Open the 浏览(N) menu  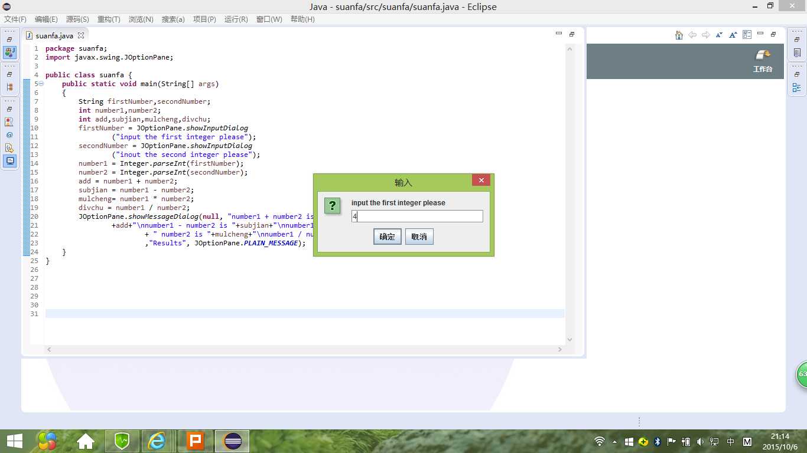coord(141,19)
